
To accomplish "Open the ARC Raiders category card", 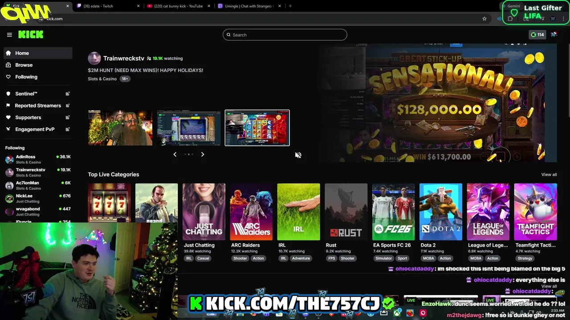I will (x=251, y=212).
